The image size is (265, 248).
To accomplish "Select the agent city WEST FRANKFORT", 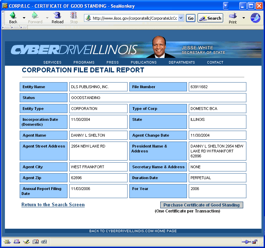I will 88,167.
